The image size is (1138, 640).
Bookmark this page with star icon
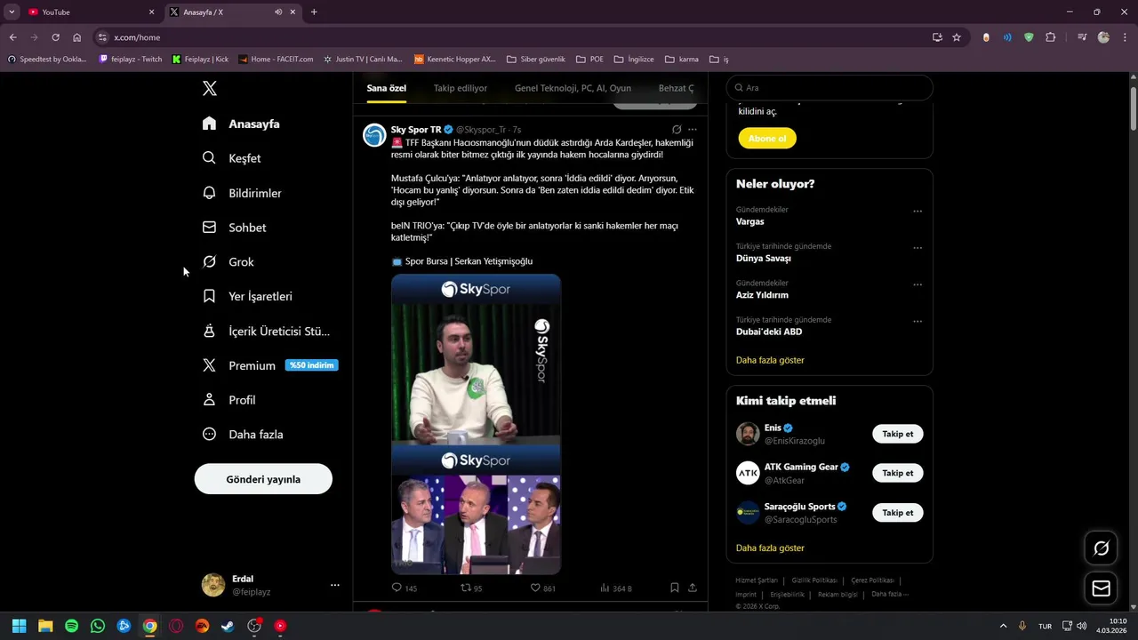click(957, 37)
